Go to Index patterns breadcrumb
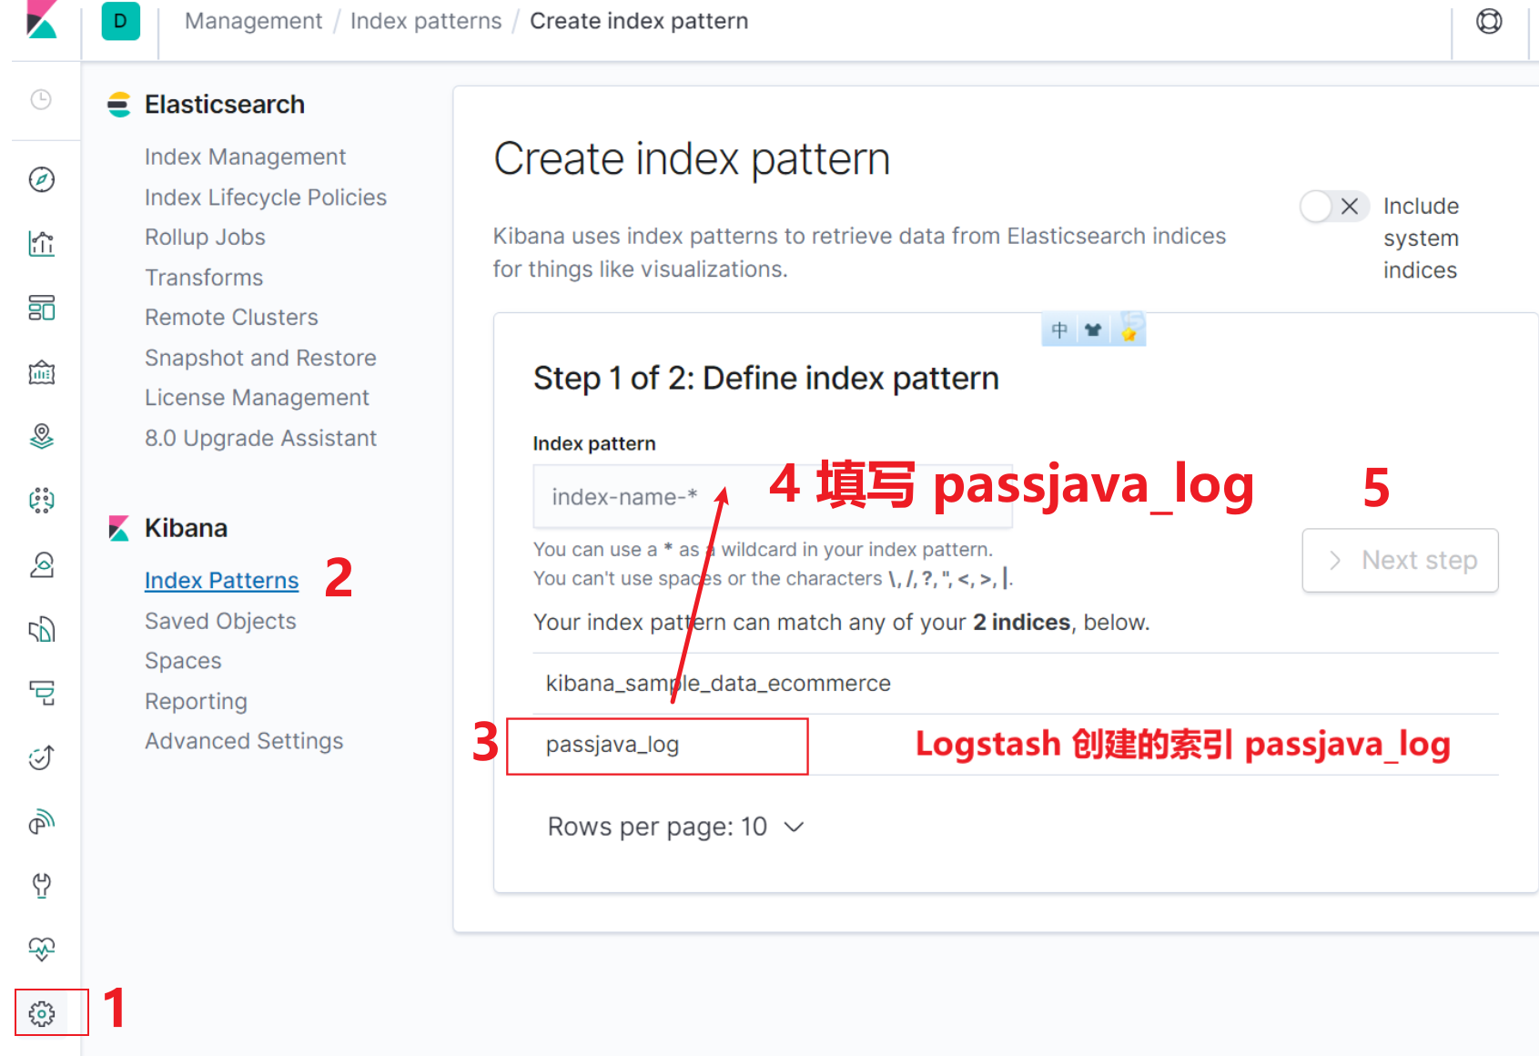Screen dimensions: 1539x1056 point(425,21)
